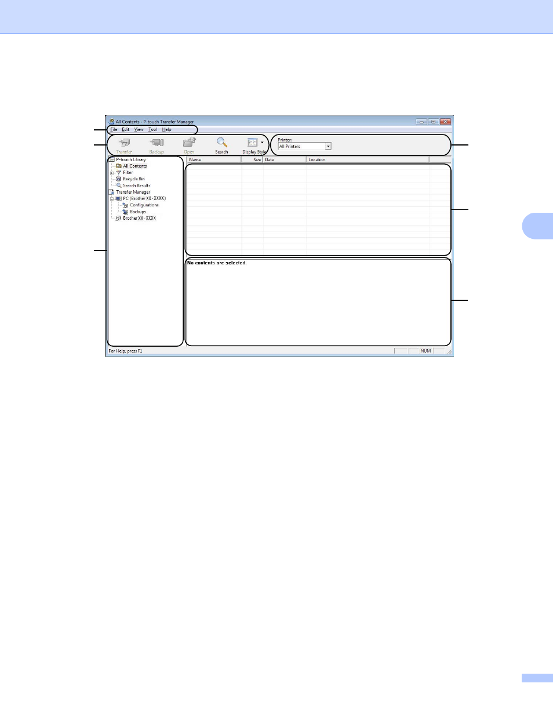Viewport: 553px width, 716px height.
Task: Open the View menu
Action: tap(139, 130)
